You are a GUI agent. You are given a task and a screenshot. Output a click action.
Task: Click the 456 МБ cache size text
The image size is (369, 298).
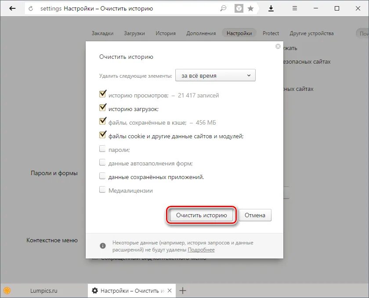coord(206,123)
